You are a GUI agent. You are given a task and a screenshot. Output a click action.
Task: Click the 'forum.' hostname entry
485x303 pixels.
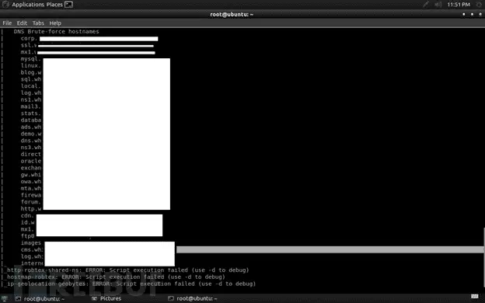[31, 202]
